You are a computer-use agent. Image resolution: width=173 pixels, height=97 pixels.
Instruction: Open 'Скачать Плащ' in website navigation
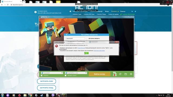101,14
